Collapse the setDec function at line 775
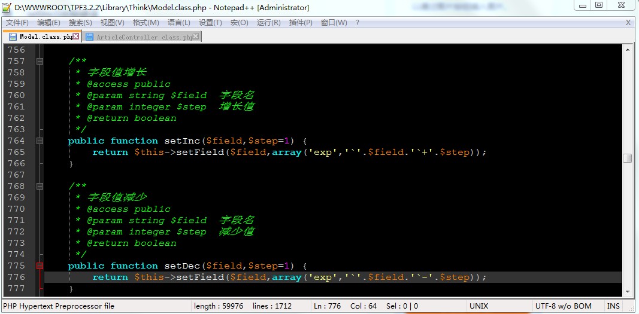 [x=40, y=266]
